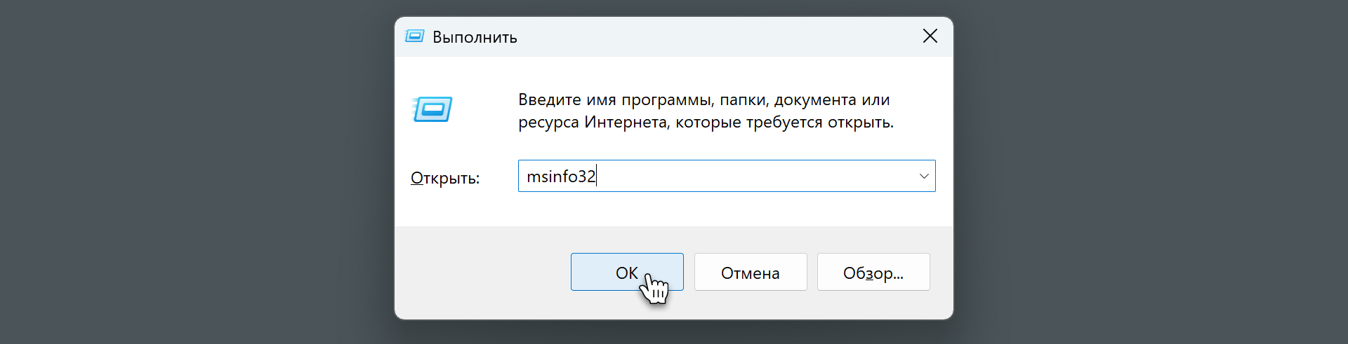The image size is (1348, 344).
Task: Expand the Открыть command history dropdown arrow
Action: [923, 177]
